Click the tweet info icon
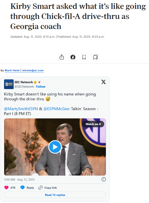 (x=104, y=179)
